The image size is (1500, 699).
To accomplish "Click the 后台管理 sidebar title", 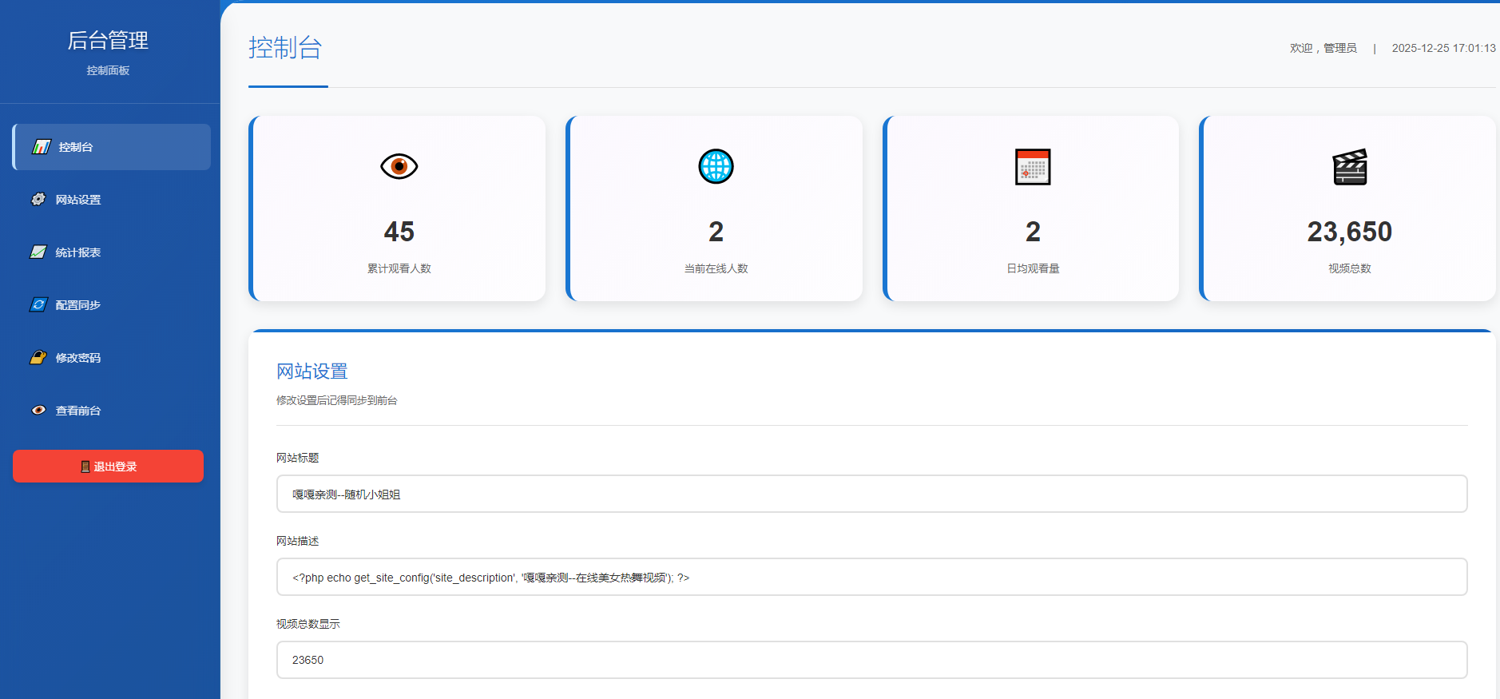I will point(108,40).
